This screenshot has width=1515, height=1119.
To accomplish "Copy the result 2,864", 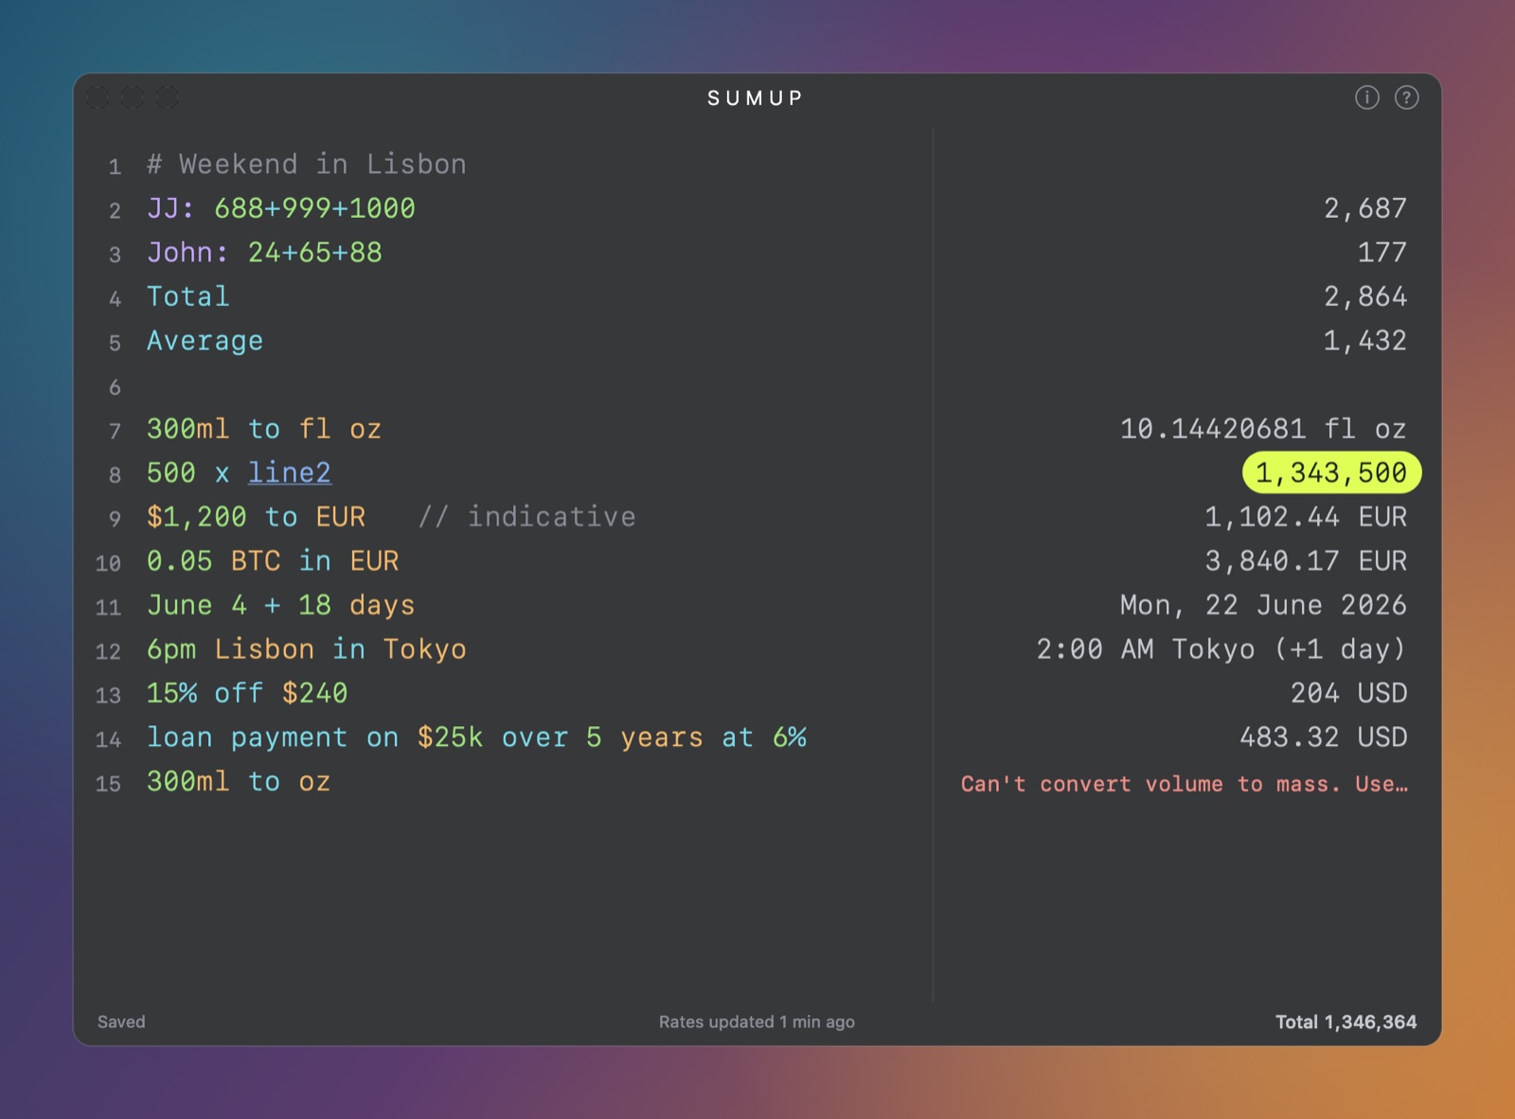I will (1365, 296).
